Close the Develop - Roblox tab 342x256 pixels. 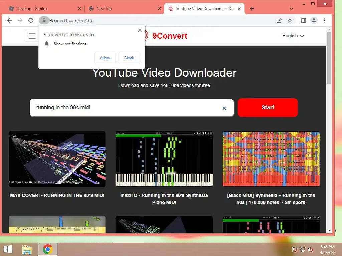[x=79, y=9]
